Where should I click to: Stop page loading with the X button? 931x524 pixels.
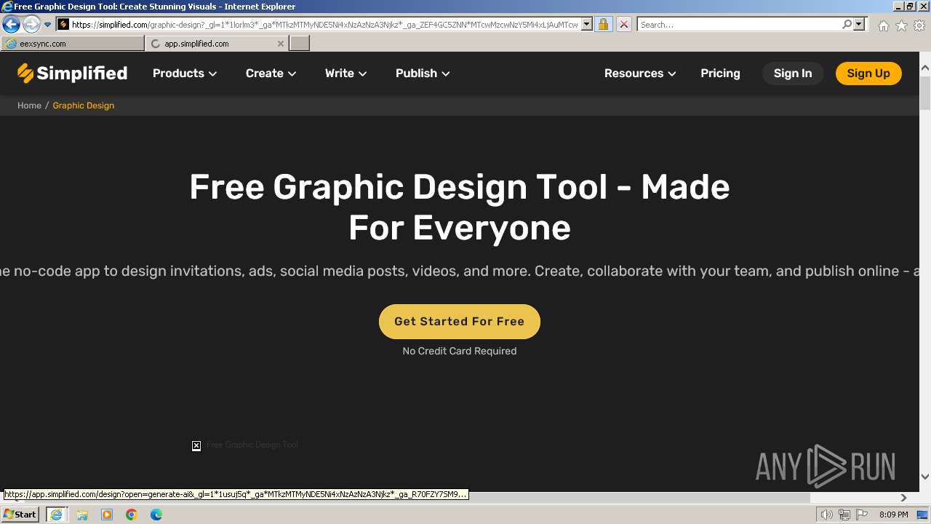click(x=623, y=24)
